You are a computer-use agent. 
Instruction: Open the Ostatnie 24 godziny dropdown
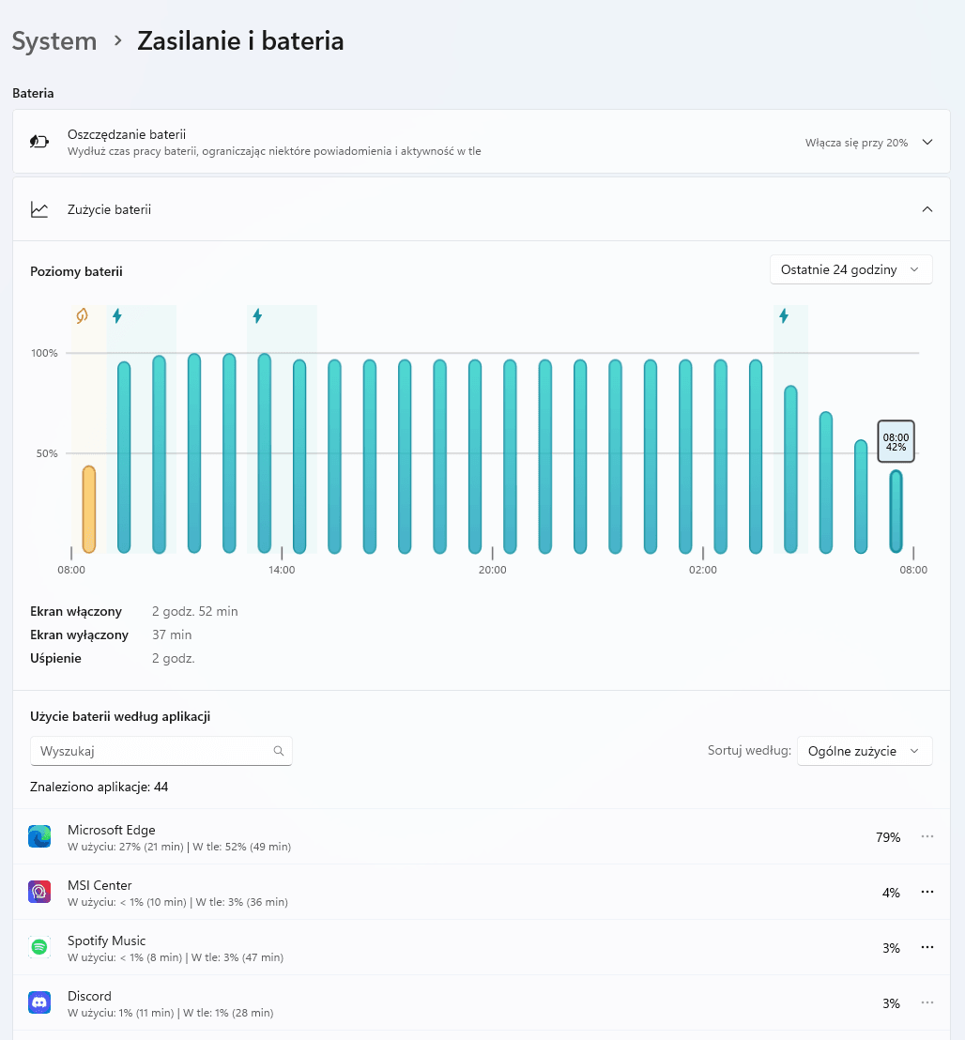pyautogui.click(x=850, y=270)
